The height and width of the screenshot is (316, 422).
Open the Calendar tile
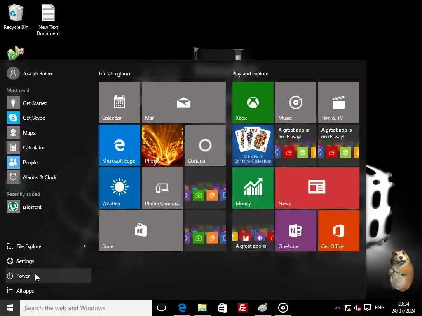[119, 102]
